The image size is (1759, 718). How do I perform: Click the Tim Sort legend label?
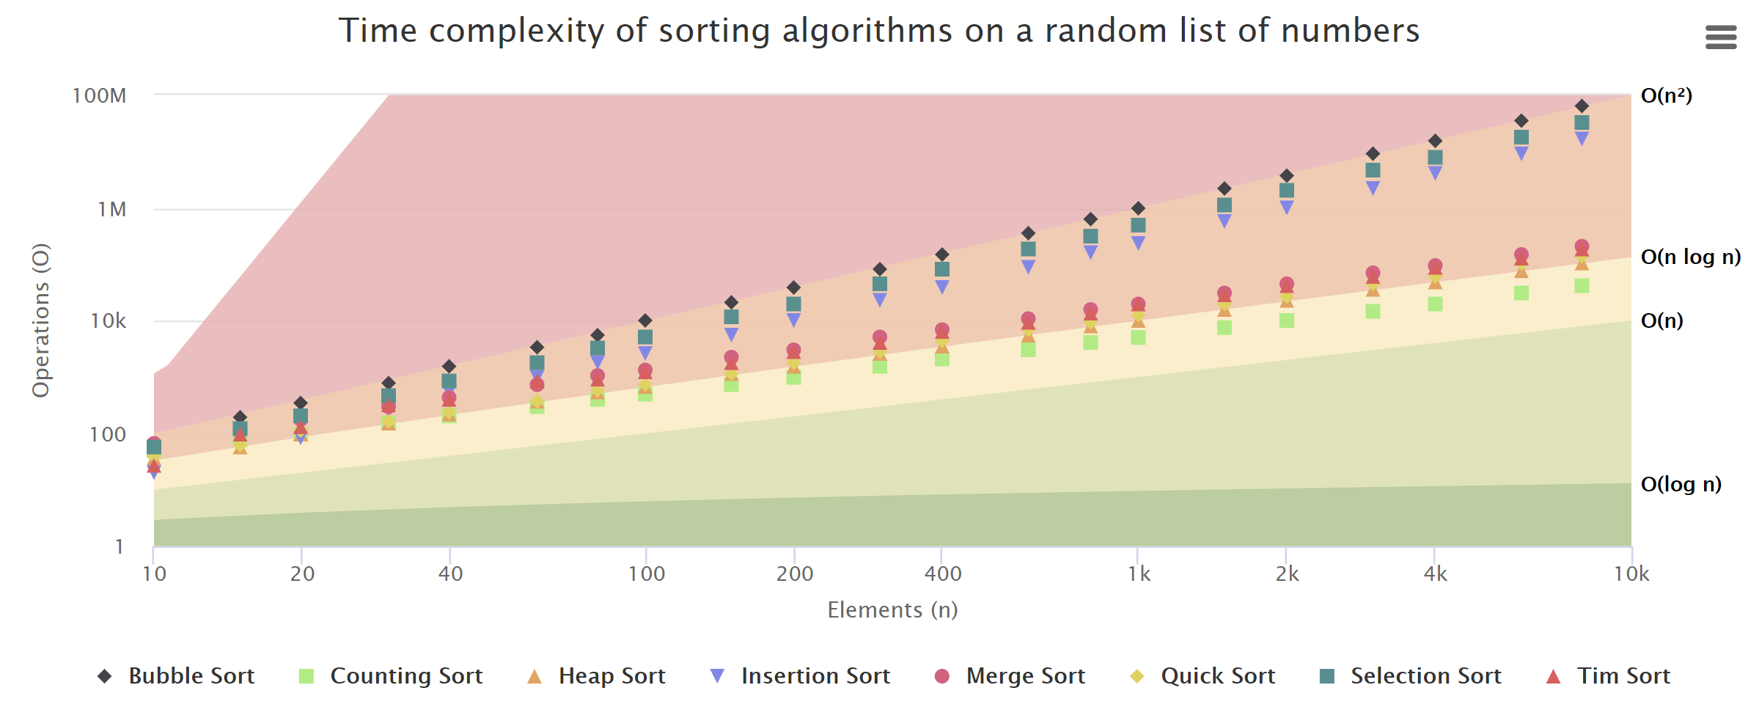(x=1625, y=675)
